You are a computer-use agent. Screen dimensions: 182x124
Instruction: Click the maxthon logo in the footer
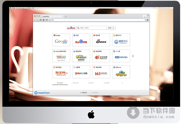(x=42, y=93)
